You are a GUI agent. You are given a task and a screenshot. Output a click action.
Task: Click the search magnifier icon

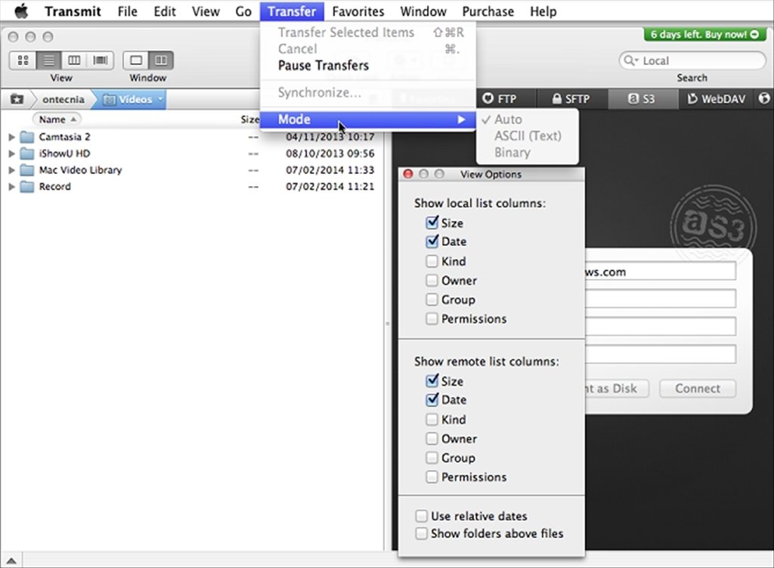630,61
